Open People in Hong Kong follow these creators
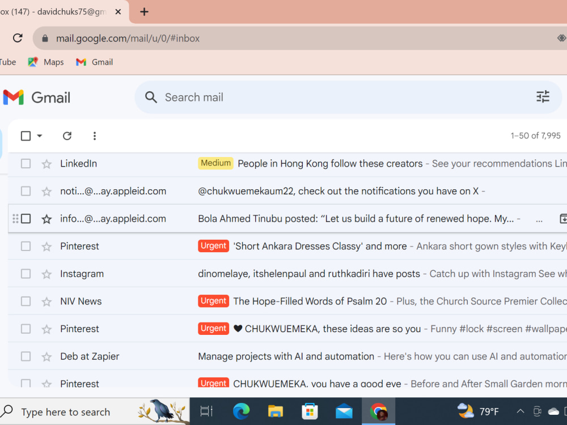Image resolution: width=567 pixels, height=425 pixels. click(330, 164)
